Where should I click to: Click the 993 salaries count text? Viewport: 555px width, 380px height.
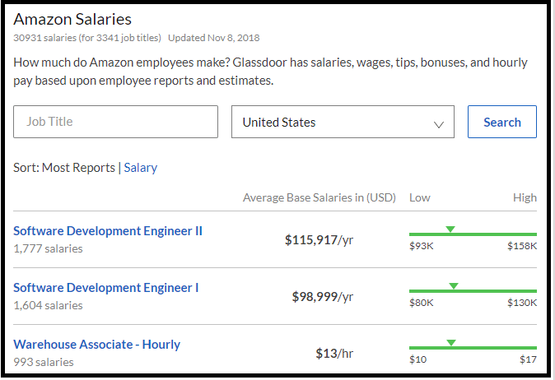click(x=44, y=362)
